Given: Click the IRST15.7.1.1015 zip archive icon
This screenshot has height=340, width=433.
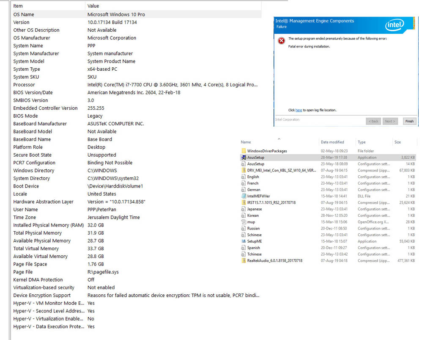Looking at the screenshot, I should coord(244,202).
